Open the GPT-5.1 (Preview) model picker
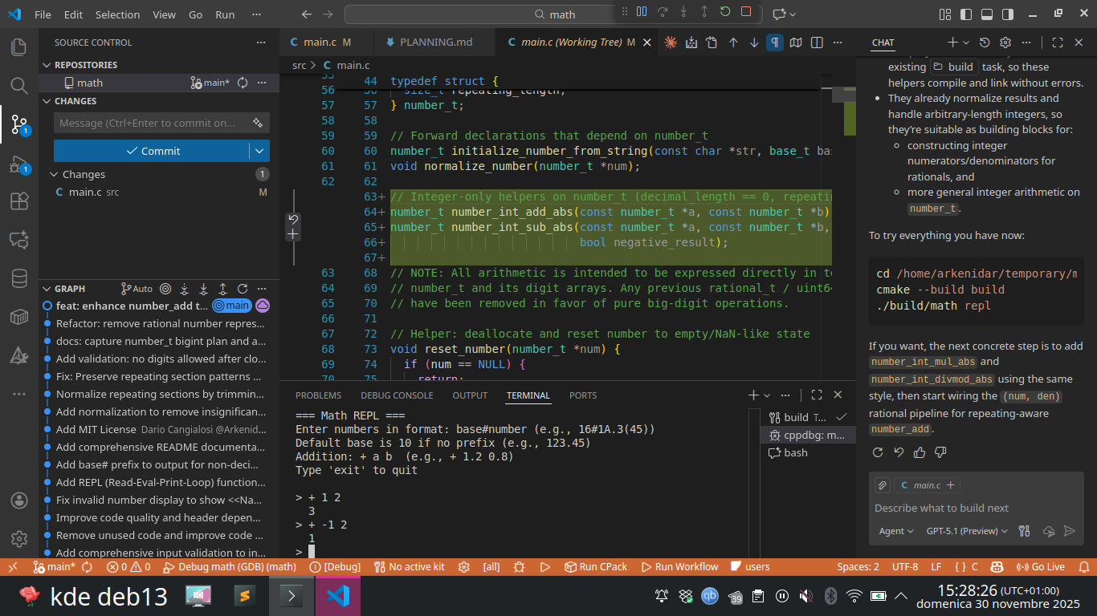The width and height of the screenshot is (1097, 616). pyautogui.click(x=967, y=531)
